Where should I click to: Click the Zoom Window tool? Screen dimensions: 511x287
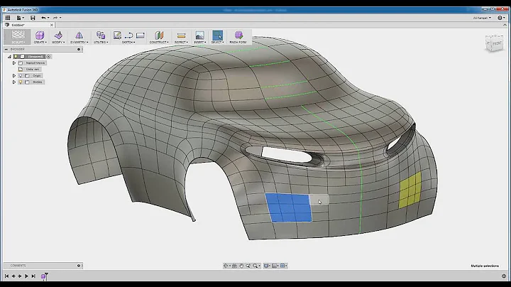tap(248, 266)
